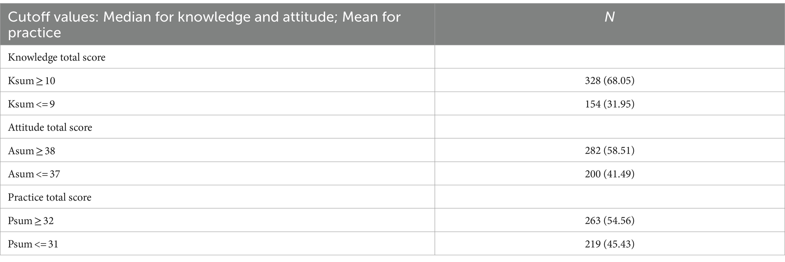Select the Asum ≥ 38 row label
Image resolution: width=785 pixels, height=262 pixels.
coord(32,151)
